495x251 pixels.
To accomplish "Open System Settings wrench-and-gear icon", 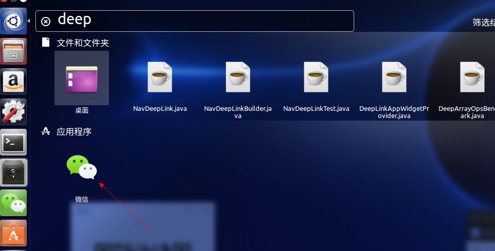I will (x=13, y=112).
